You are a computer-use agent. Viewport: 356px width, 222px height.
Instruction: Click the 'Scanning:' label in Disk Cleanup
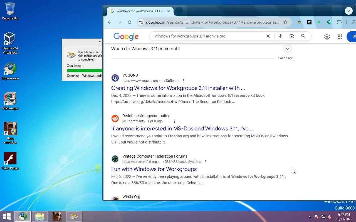click(x=73, y=76)
